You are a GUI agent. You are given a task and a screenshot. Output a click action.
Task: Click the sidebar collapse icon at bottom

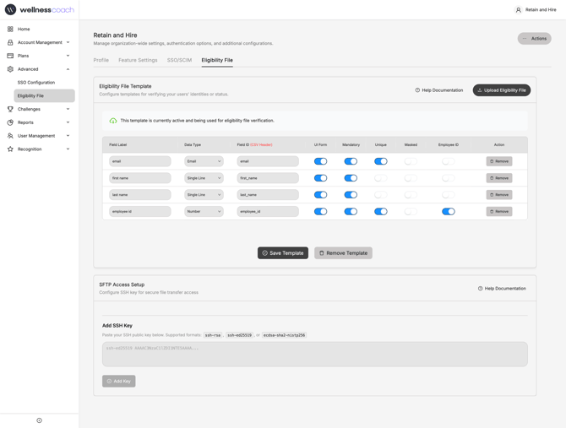39,420
